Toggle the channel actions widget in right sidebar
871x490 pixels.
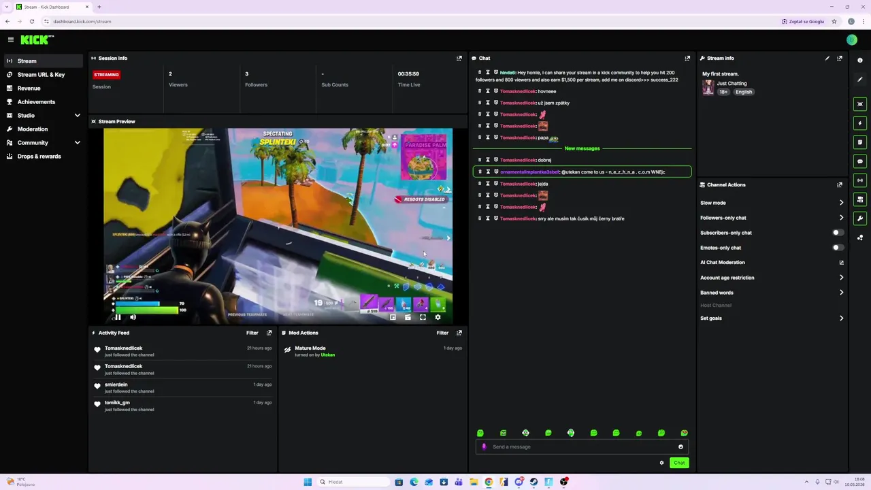[860, 199]
